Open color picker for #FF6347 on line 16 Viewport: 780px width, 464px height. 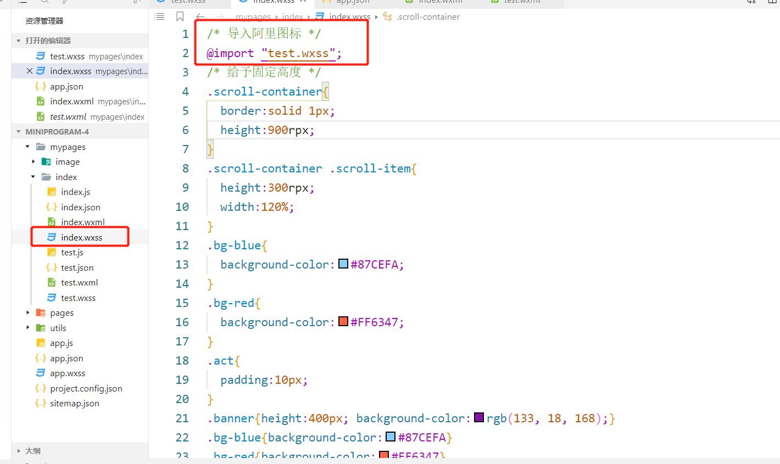tap(343, 321)
